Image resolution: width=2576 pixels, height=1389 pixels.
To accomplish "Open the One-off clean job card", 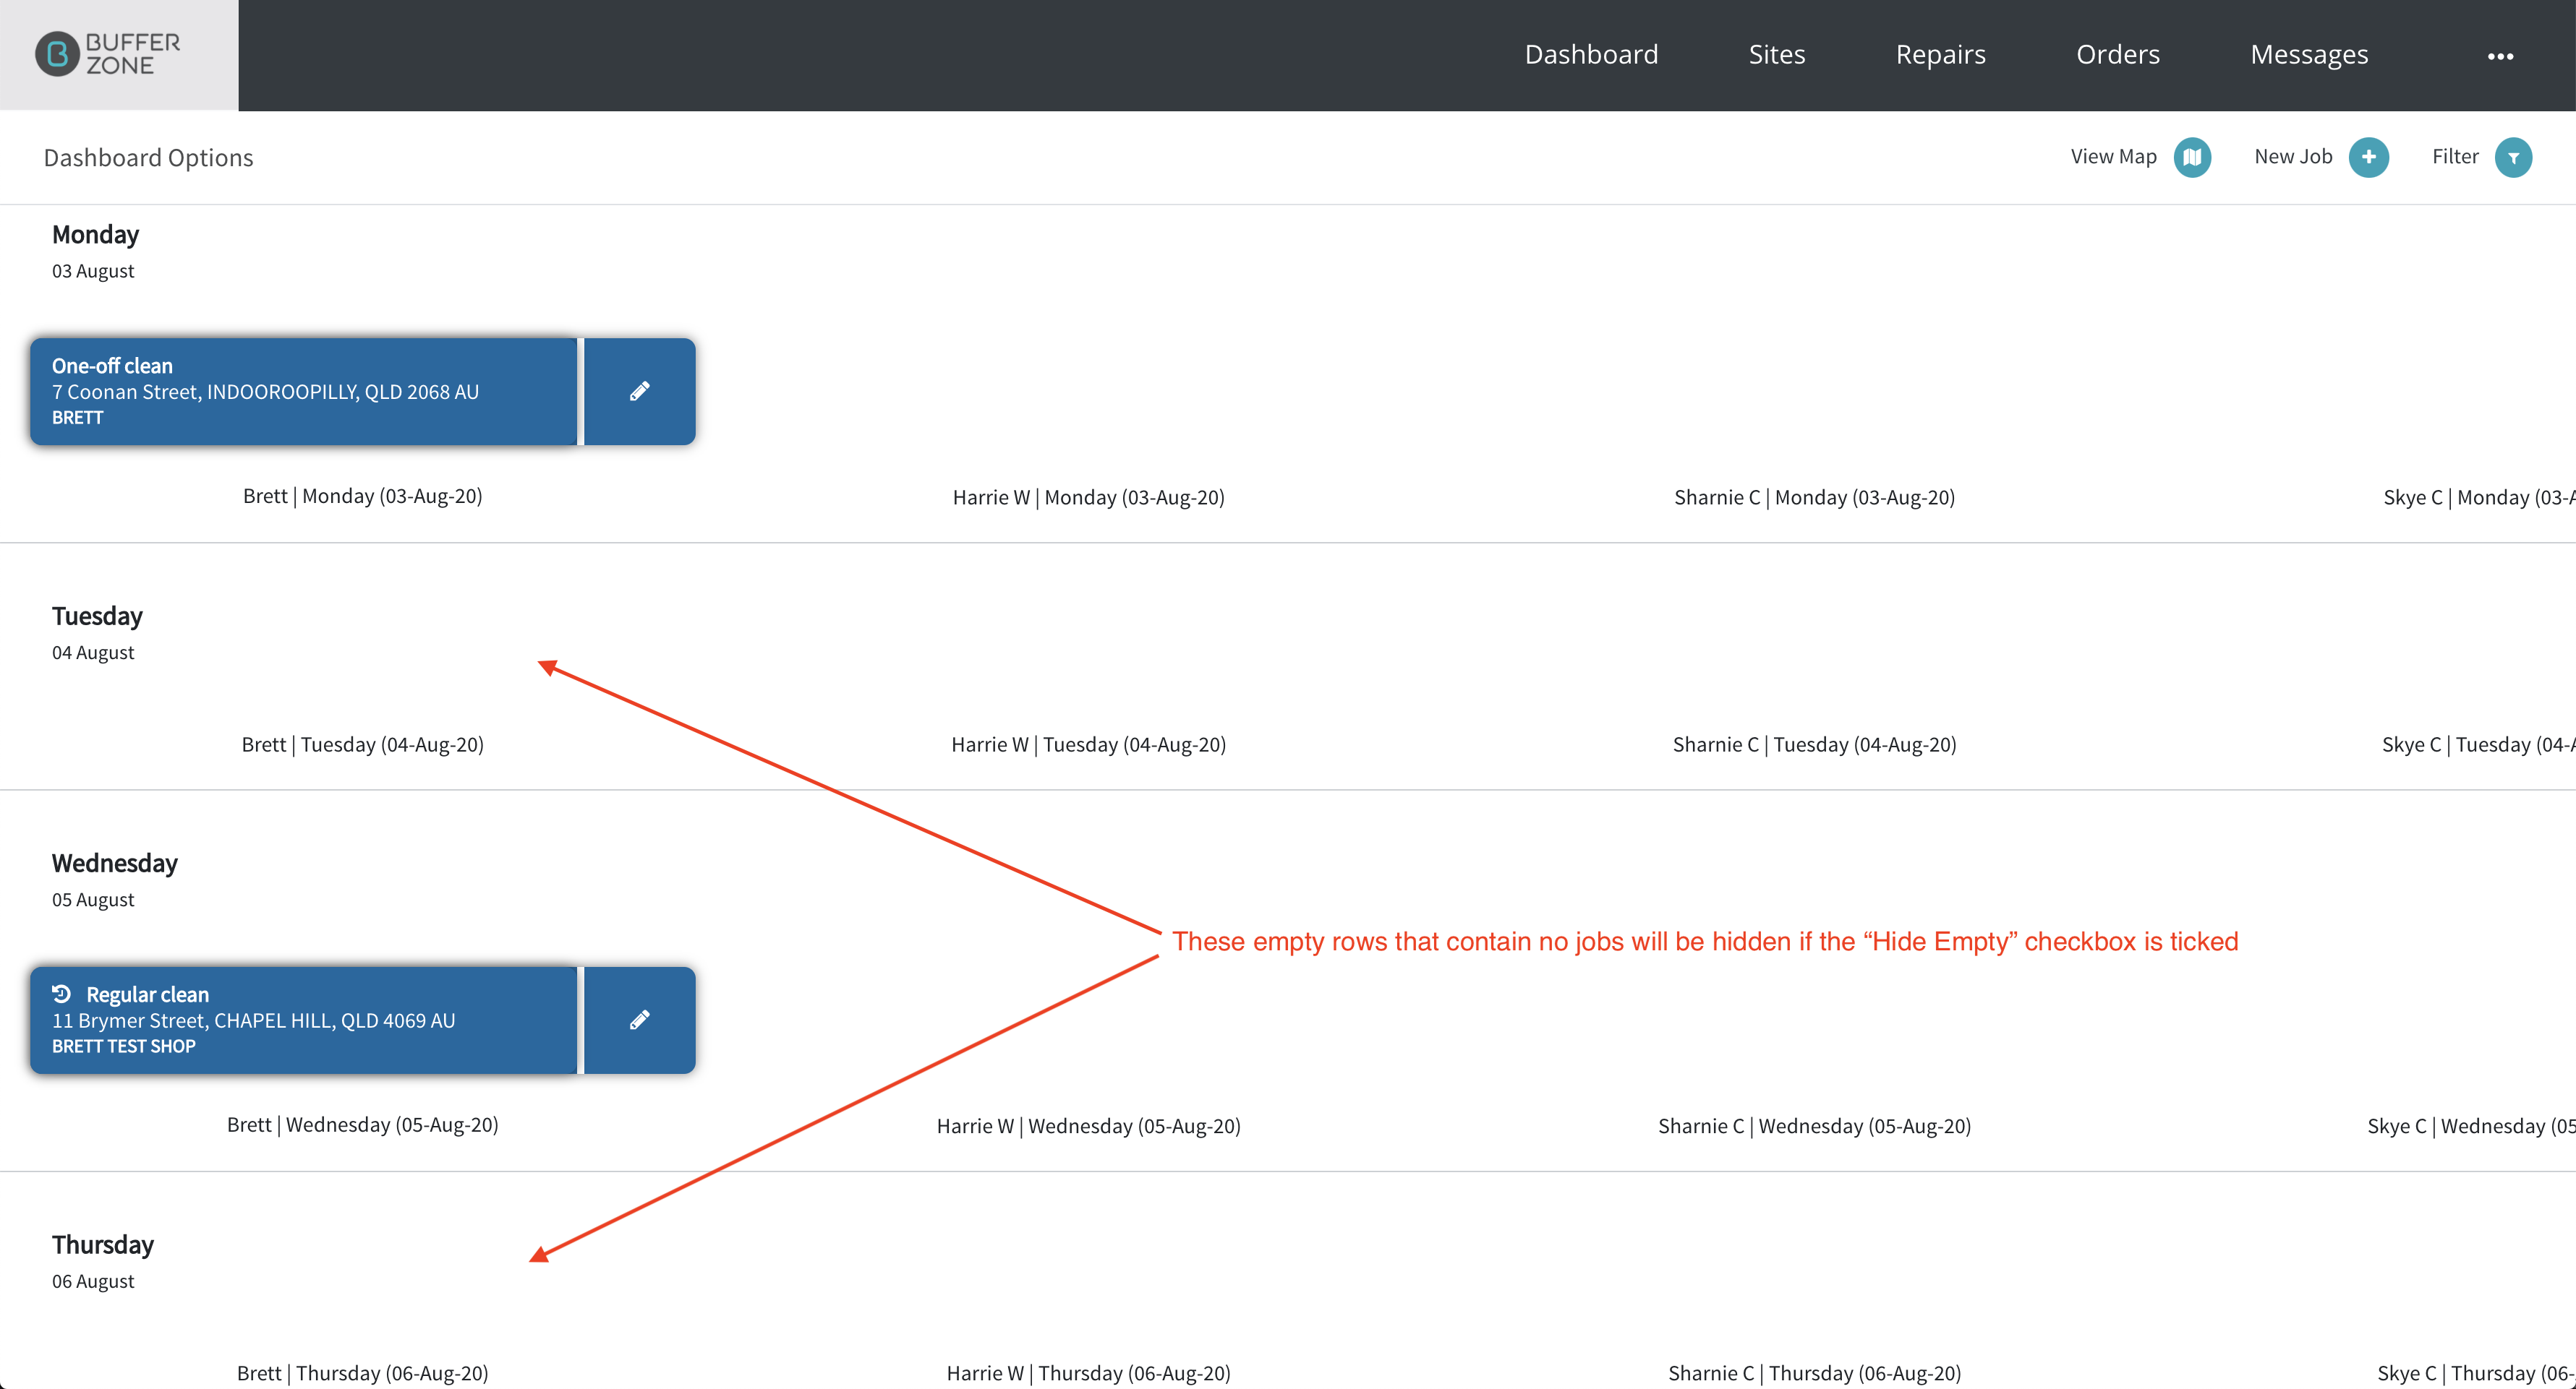I will click(304, 392).
